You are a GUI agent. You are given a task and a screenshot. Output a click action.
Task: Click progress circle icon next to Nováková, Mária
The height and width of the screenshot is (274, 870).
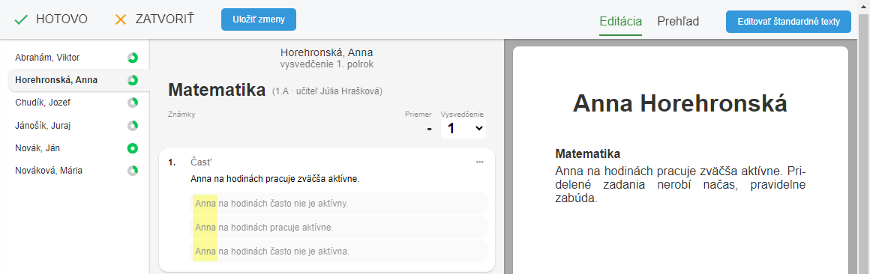pos(133,171)
